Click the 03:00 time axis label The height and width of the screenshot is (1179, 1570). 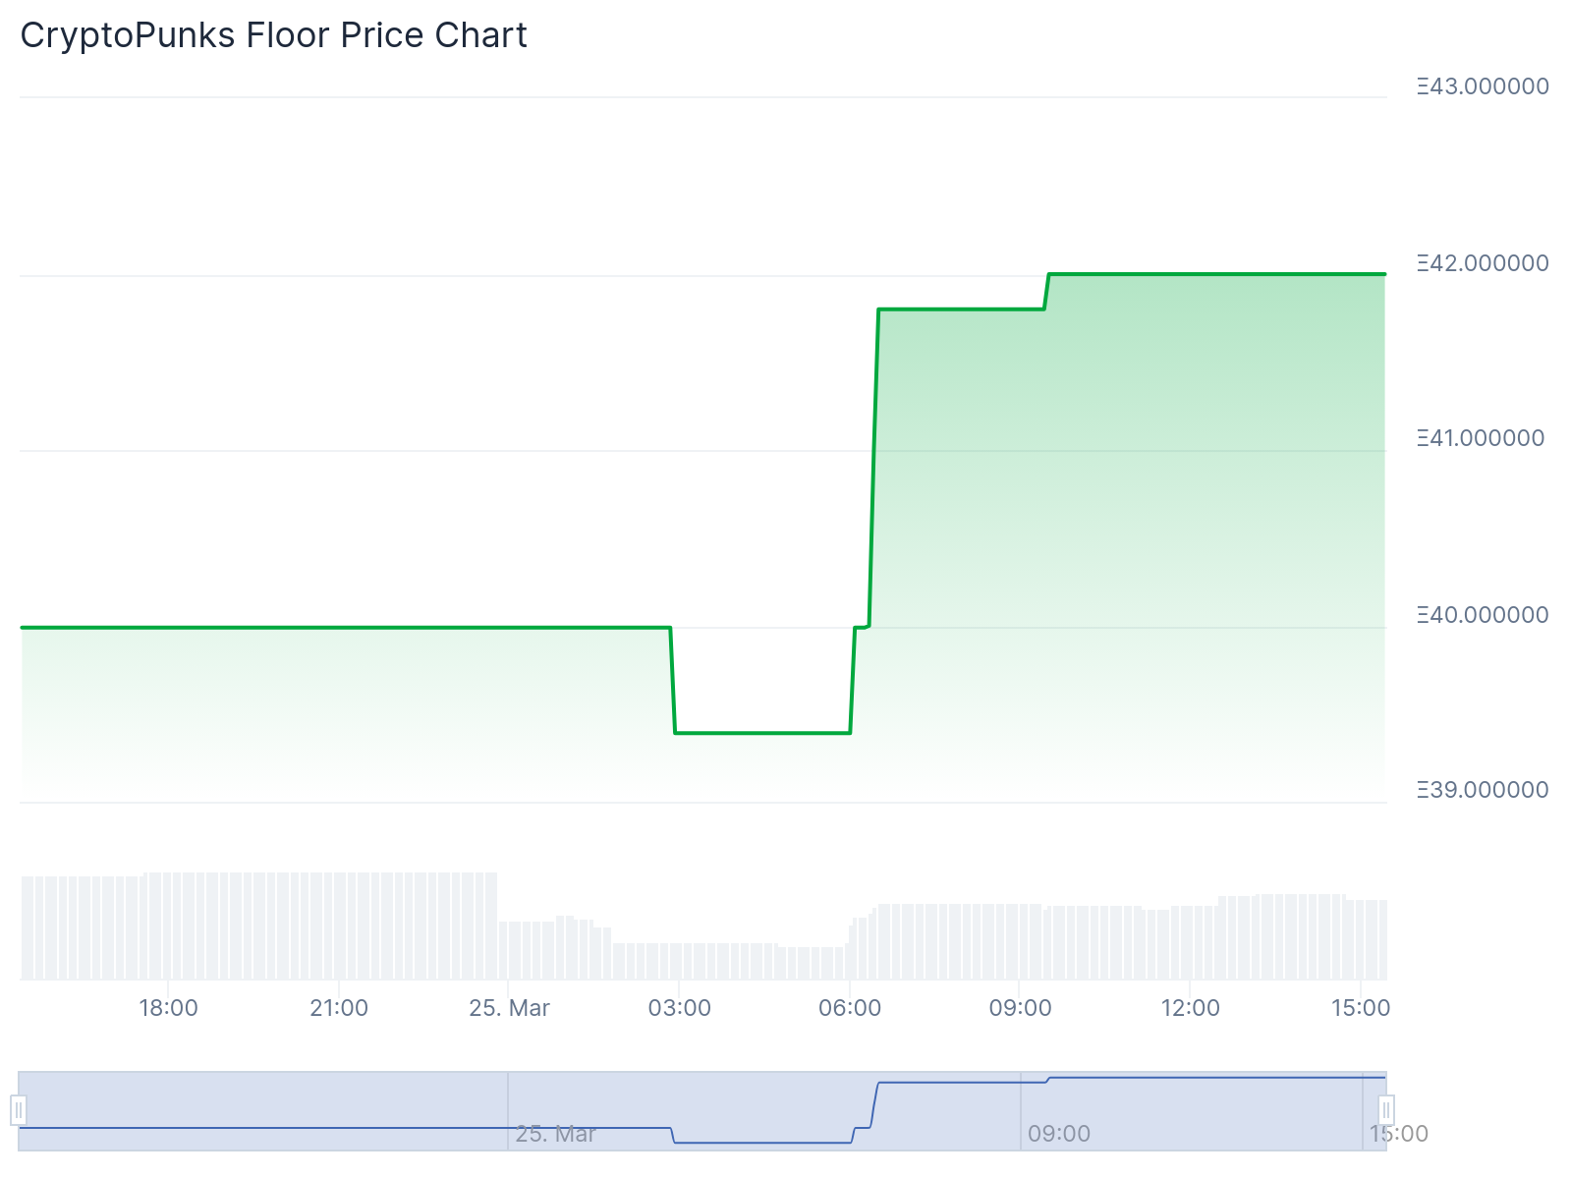[x=679, y=1008]
